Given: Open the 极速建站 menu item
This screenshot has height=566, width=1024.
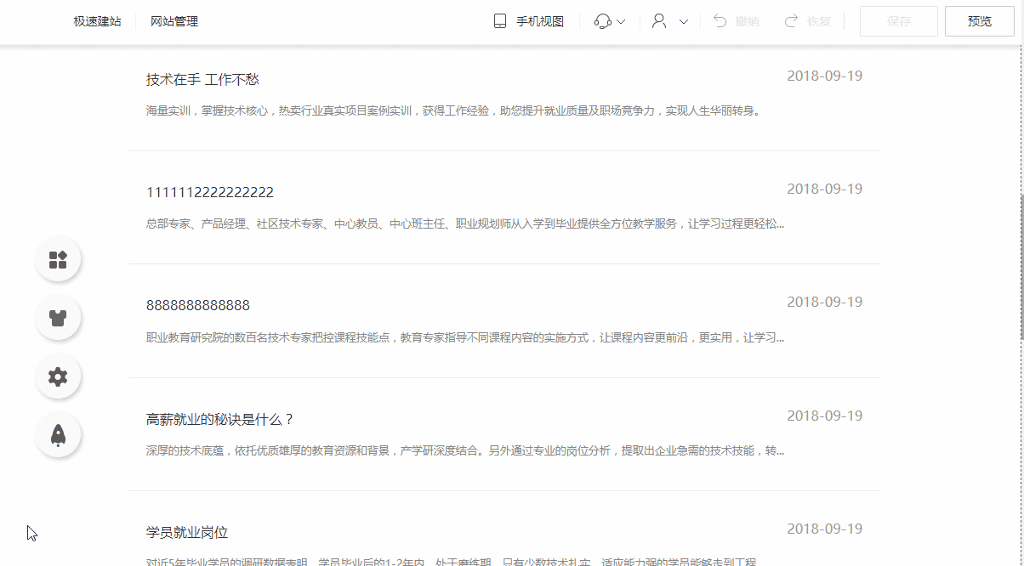Looking at the screenshot, I should click(x=97, y=21).
